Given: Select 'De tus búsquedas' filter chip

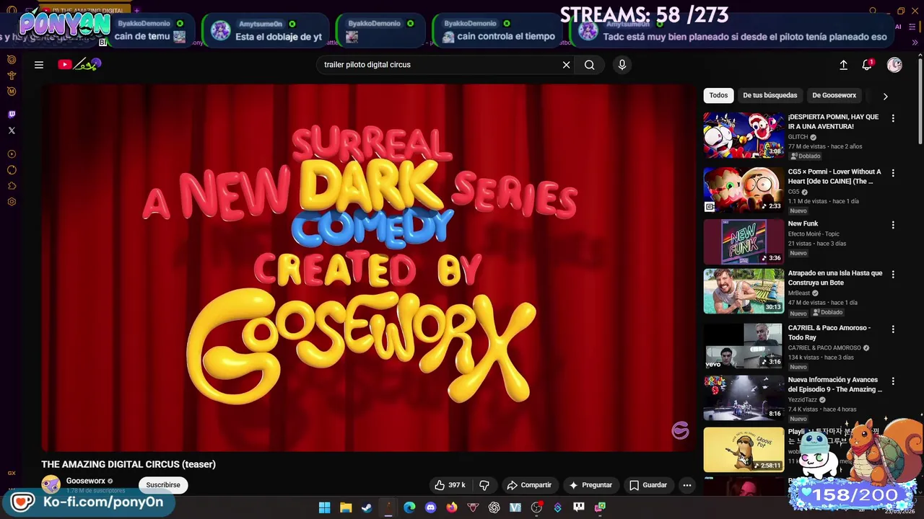Looking at the screenshot, I should [x=770, y=95].
